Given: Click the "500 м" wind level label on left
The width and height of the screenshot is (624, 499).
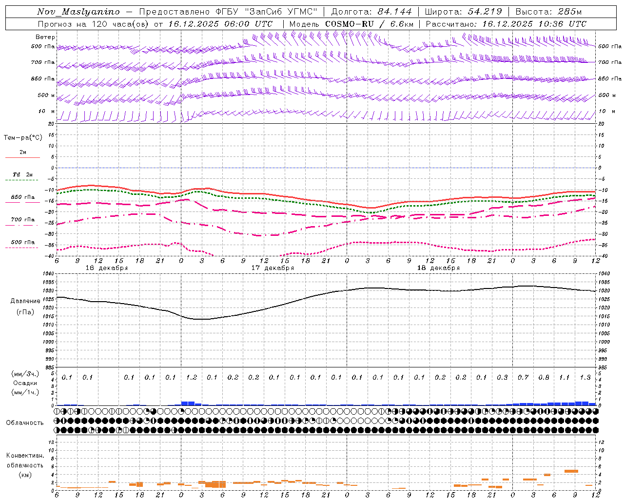Looking at the screenshot, I should click(x=46, y=95).
